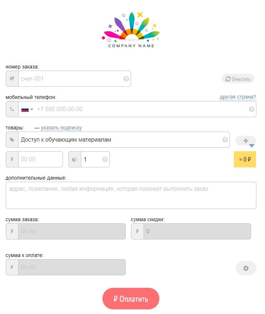265x314 pixels.
Task: Open the другая страна? link
Action: coord(238,97)
